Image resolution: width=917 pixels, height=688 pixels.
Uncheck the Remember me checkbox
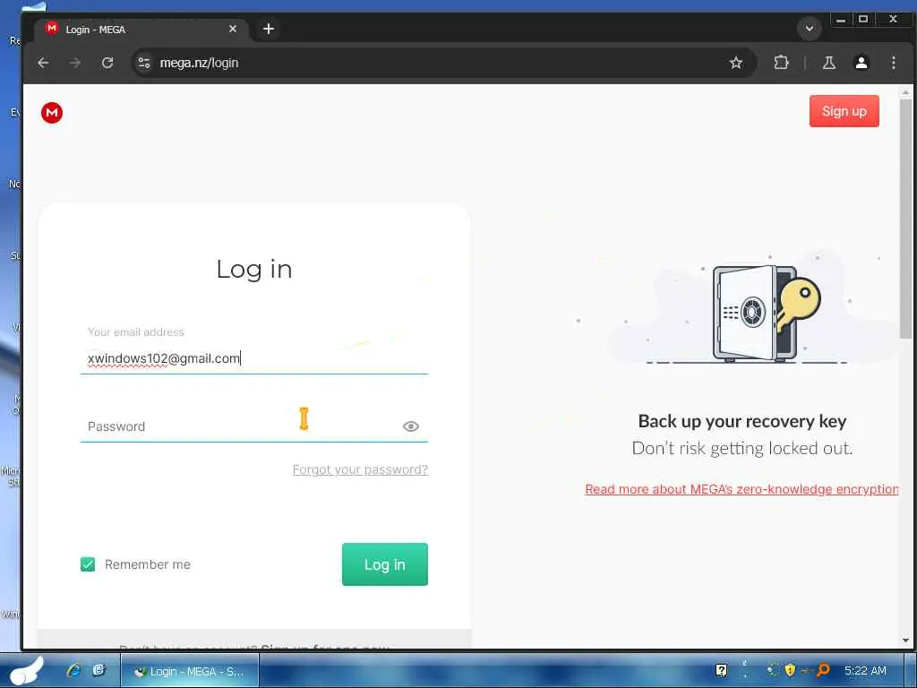88,564
